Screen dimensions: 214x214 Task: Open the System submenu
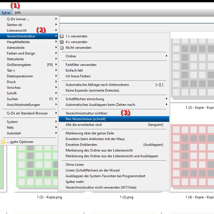click(29, 122)
